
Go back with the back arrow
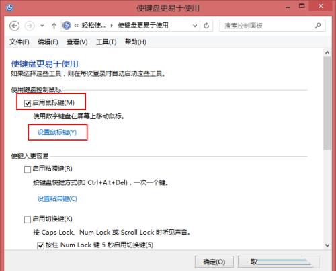15,26
